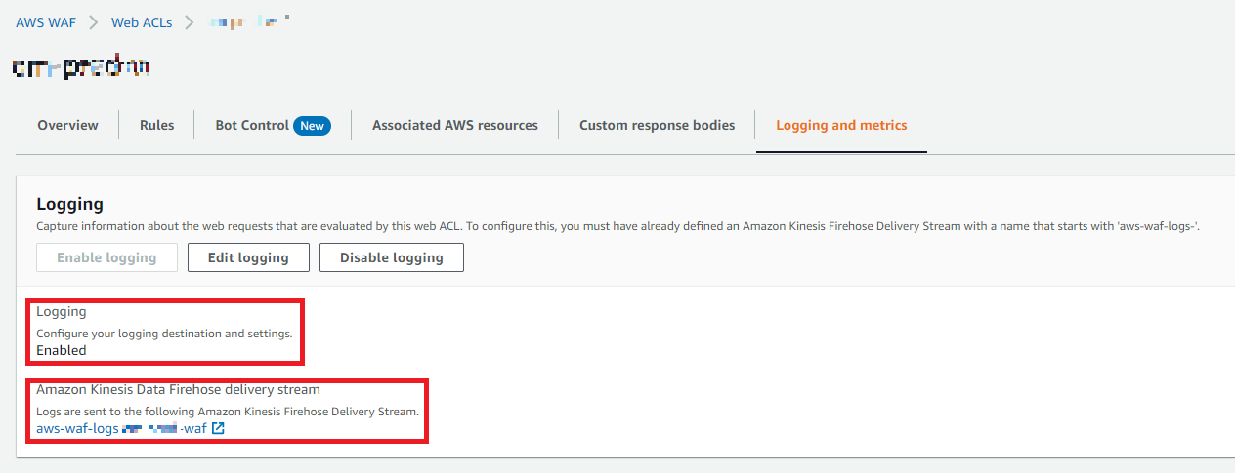Go to the AWS WAF breadcrumb link
Viewport: 1235px width, 473px height.
coord(46,22)
